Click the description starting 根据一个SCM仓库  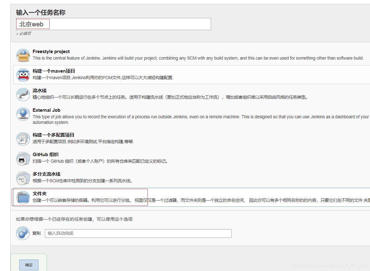83,181
